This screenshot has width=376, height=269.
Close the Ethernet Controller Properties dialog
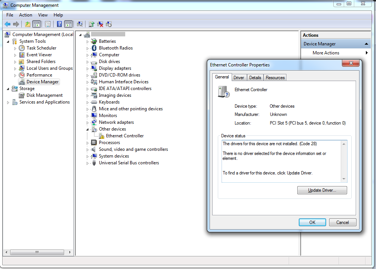tap(351, 63)
